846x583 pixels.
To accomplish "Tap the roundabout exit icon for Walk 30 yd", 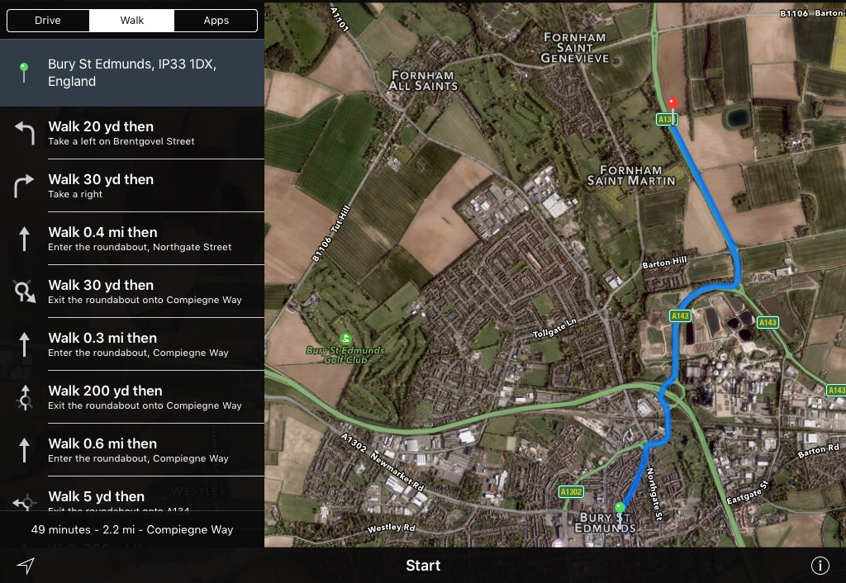I will (x=24, y=291).
